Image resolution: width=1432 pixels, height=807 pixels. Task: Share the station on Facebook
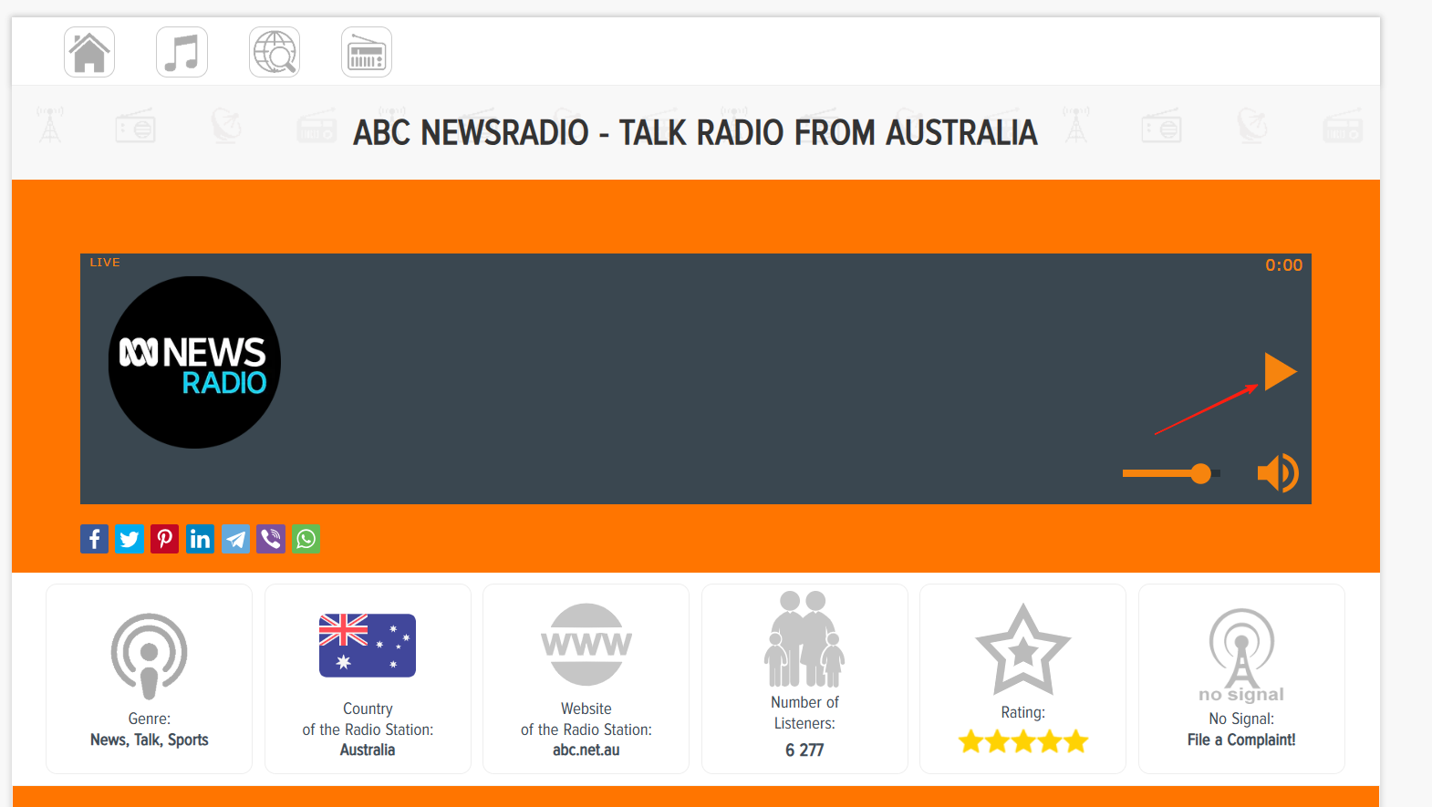coord(94,539)
